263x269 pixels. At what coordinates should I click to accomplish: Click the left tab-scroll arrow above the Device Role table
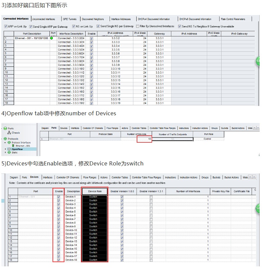pos(250,177)
